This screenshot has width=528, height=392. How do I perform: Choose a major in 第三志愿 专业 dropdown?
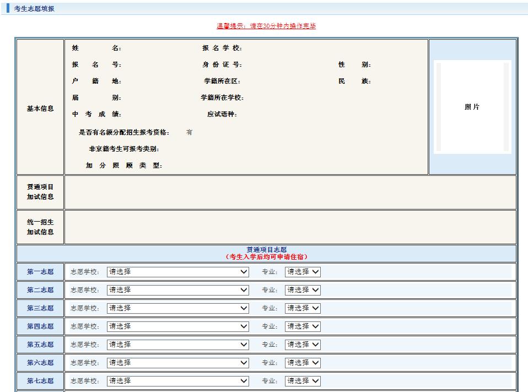click(x=303, y=308)
